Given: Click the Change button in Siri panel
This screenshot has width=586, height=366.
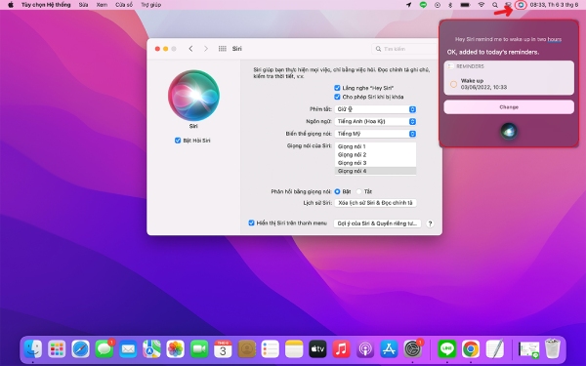Looking at the screenshot, I should [509, 107].
